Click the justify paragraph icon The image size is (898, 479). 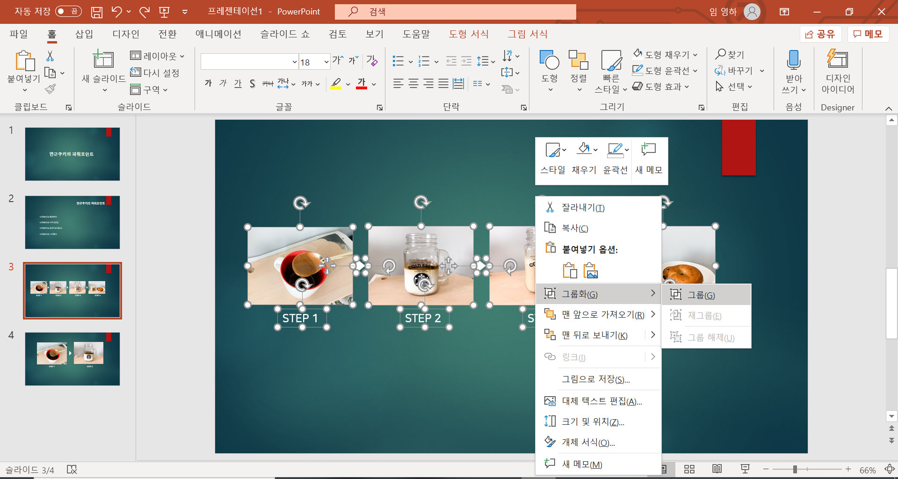[x=443, y=84]
